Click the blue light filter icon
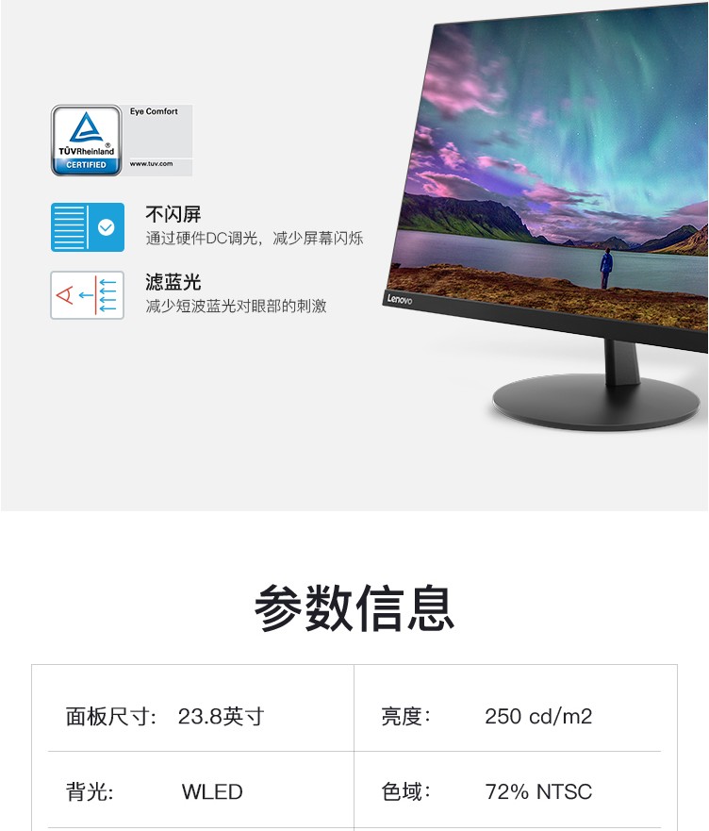Image resolution: width=709 pixels, height=831 pixels. coord(88,295)
